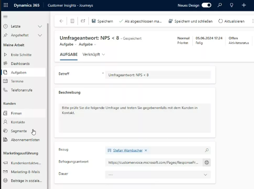This screenshot has width=254, height=189.
Task: Click the lightbulb icon in the header
Action: [231, 5]
